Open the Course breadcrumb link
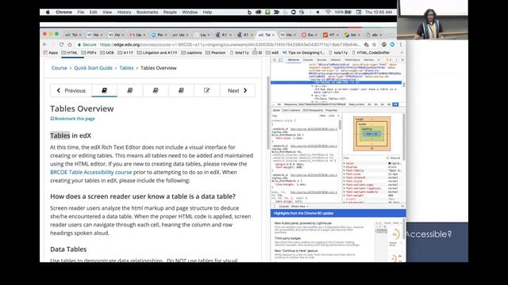The height and width of the screenshot is (285, 508). [60, 68]
